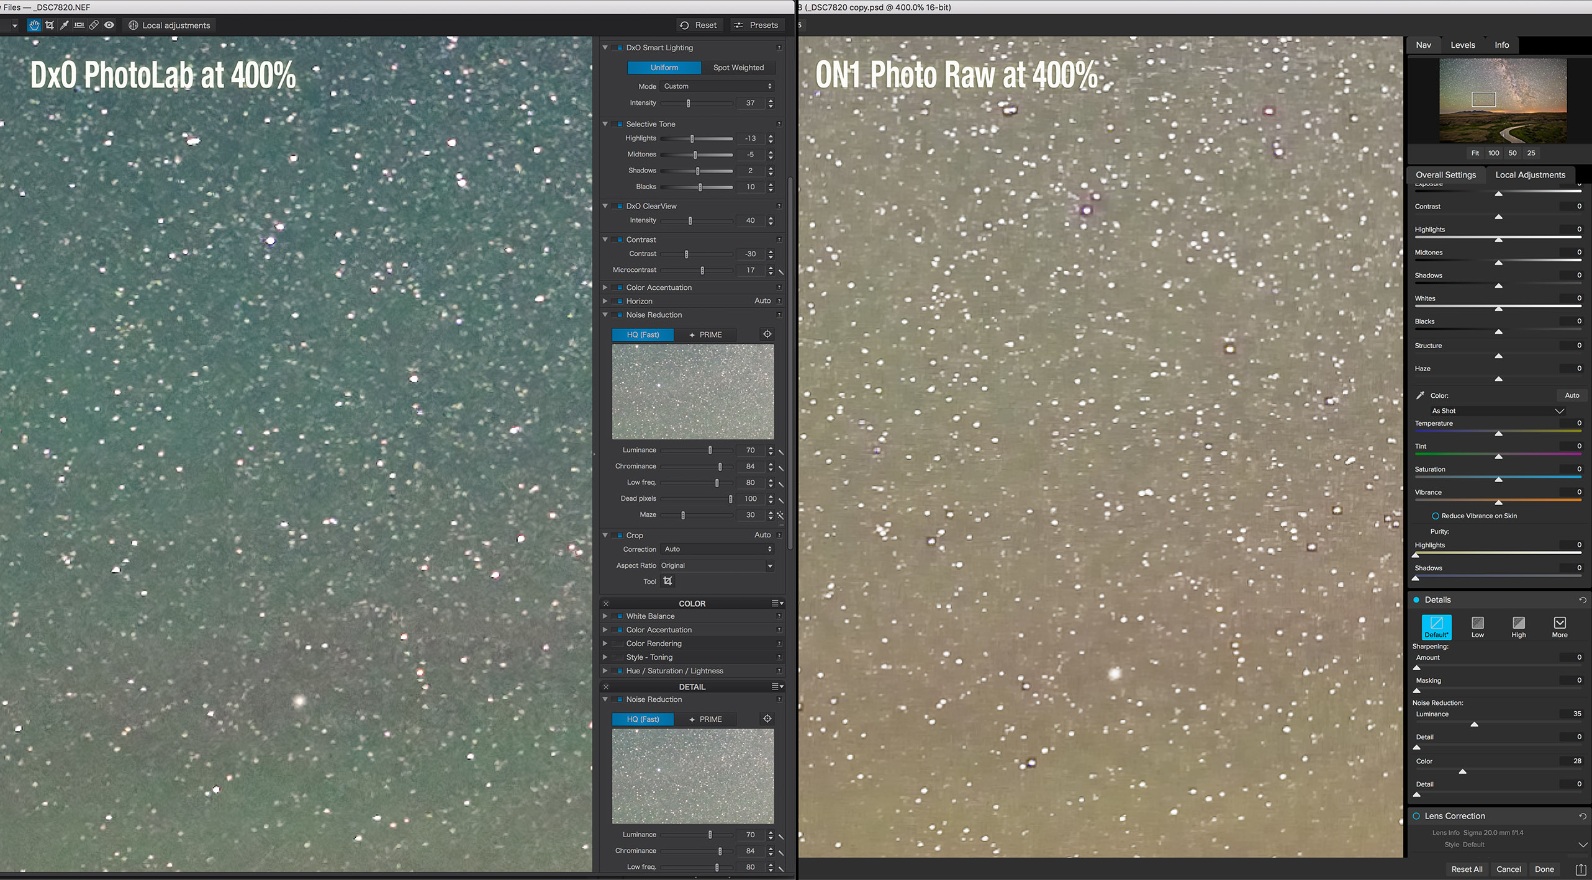The image size is (1592, 880).
Task: Click the Reset All button
Action: click(x=1466, y=869)
